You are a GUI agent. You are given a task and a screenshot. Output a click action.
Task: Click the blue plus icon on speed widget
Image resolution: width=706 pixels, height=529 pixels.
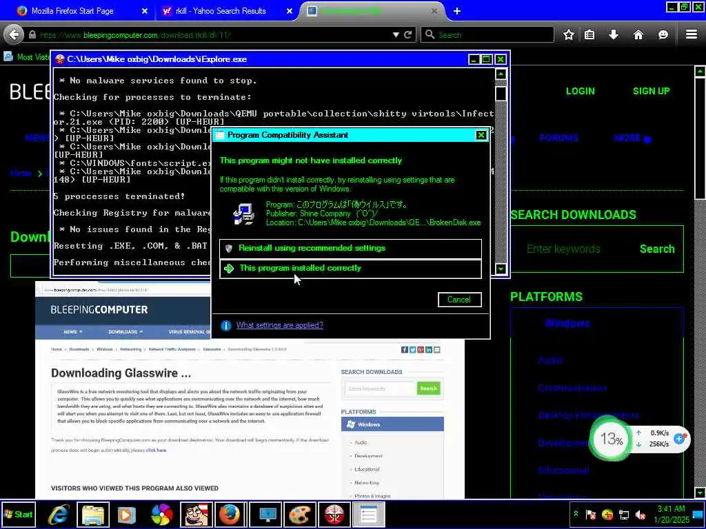coord(679,438)
